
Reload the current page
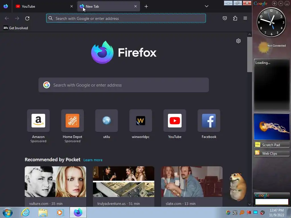pos(27,18)
